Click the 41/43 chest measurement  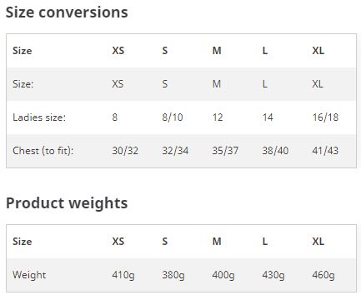325,151
